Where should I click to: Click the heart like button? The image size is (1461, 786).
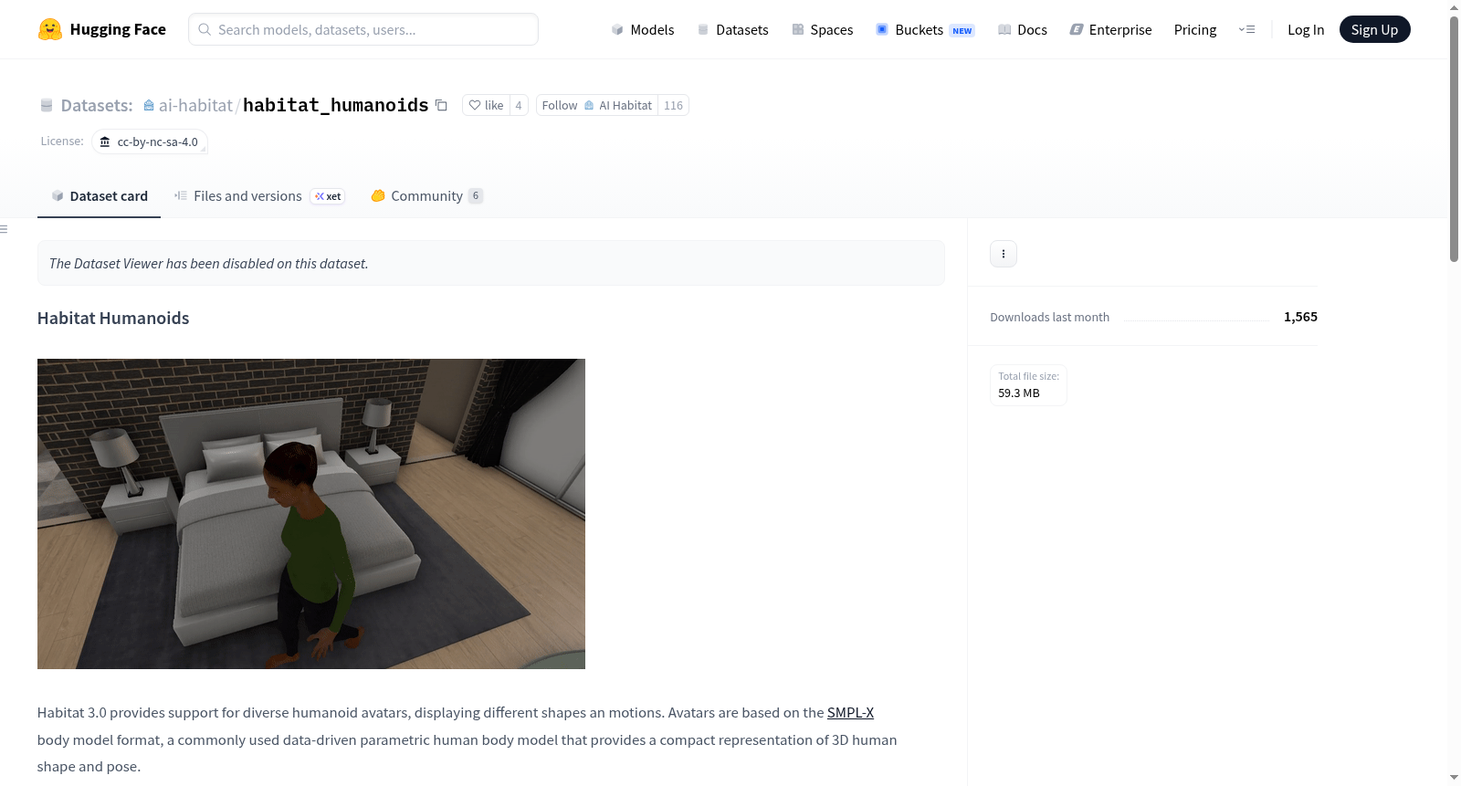click(486, 105)
